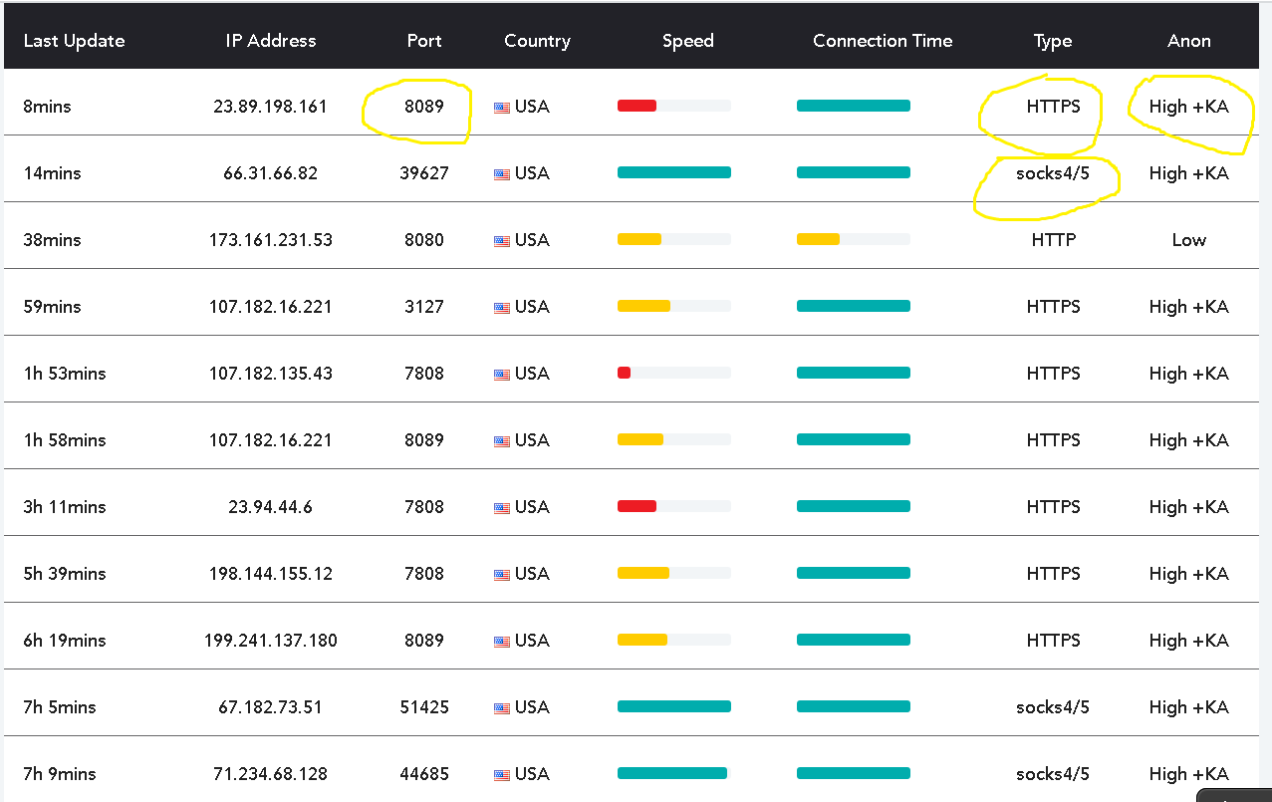Click the IP address 199.241.137.180

[270, 641]
